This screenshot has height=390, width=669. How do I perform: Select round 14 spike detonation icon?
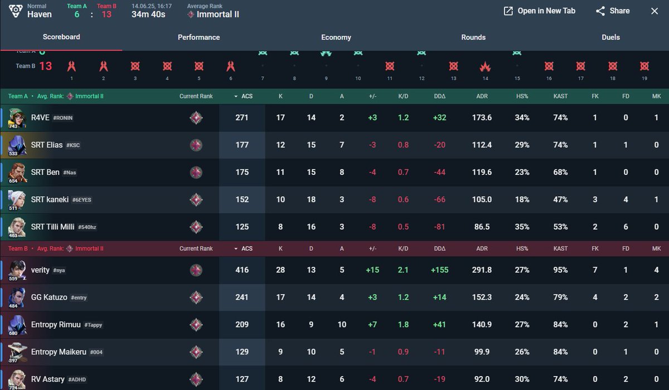click(485, 66)
